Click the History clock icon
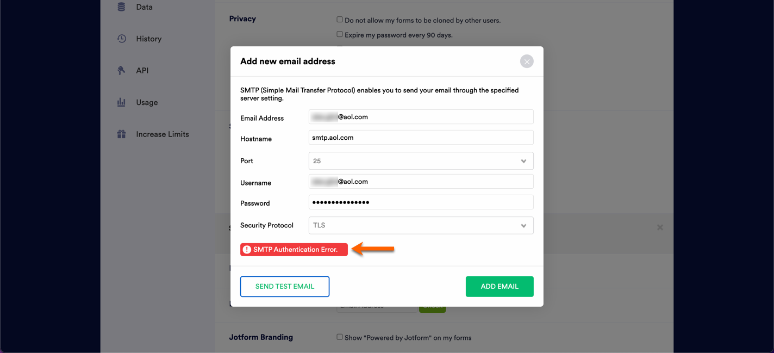 122,39
